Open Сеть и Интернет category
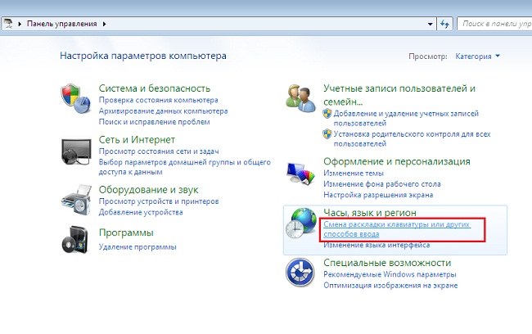The image size is (532, 334). tap(137, 139)
